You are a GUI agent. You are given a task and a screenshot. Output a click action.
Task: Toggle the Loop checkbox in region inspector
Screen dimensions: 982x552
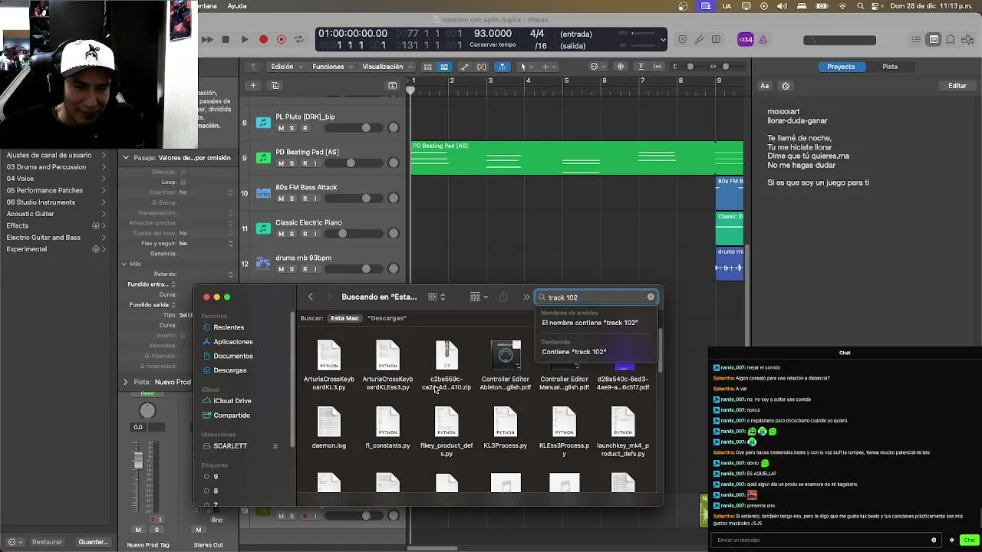coord(183,182)
